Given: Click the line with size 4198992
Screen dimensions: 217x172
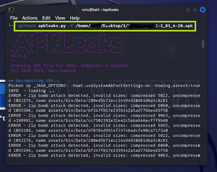Looking at the screenshot, I should (88, 121).
